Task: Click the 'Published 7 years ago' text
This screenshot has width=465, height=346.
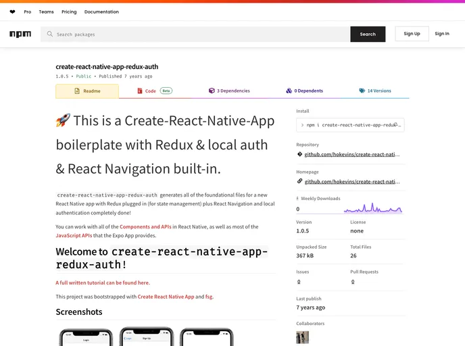Action: coord(126,76)
